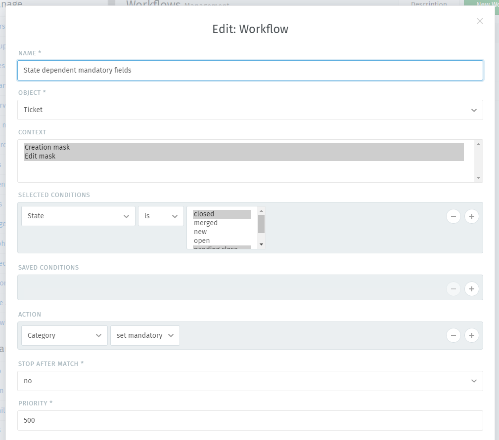Screen dimensions: 499x440
Task: Select 'new' in state value list
Action: [222, 232]
